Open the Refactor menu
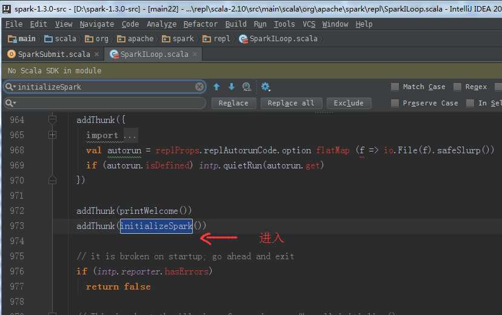Viewport: 502px width, 315px height. (x=201, y=24)
